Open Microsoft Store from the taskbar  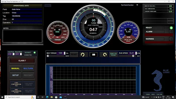[x=56, y=97]
